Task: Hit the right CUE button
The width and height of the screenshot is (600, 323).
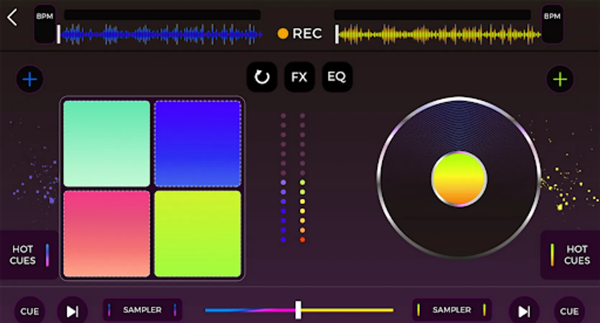Action: point(569,311)
